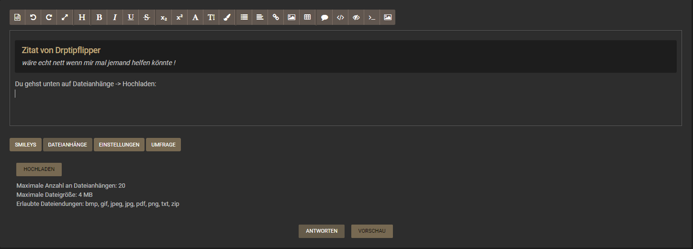Open the text alignment dropdown

[x=260, y=17]
